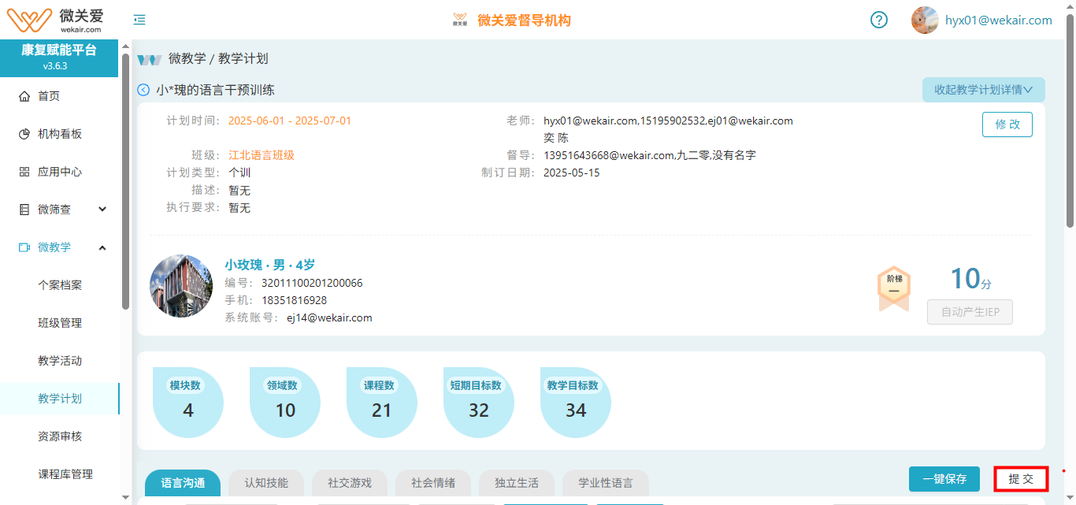
Task: Switch to the 认知技能 tab
Action: pos(266,483)
